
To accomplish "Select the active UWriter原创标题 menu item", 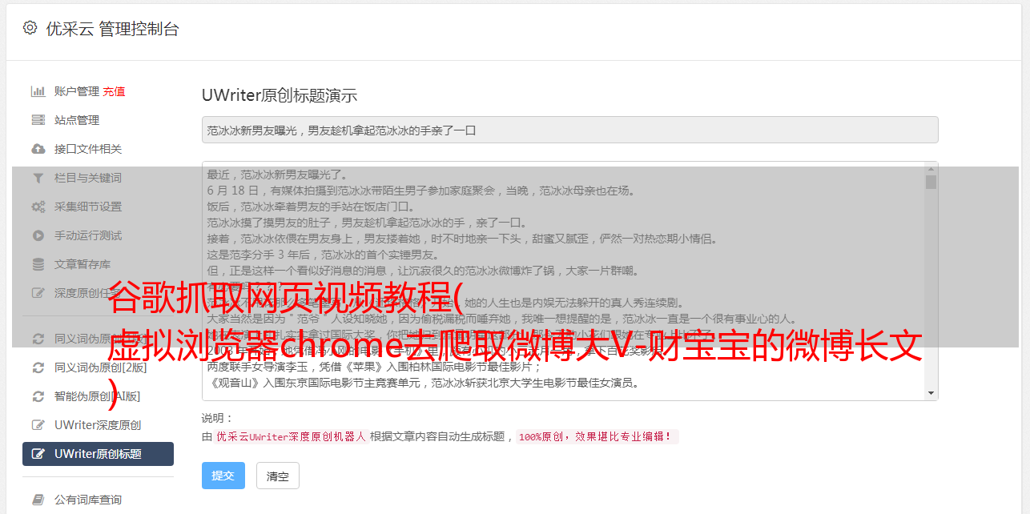I will [x=98, y=454].
